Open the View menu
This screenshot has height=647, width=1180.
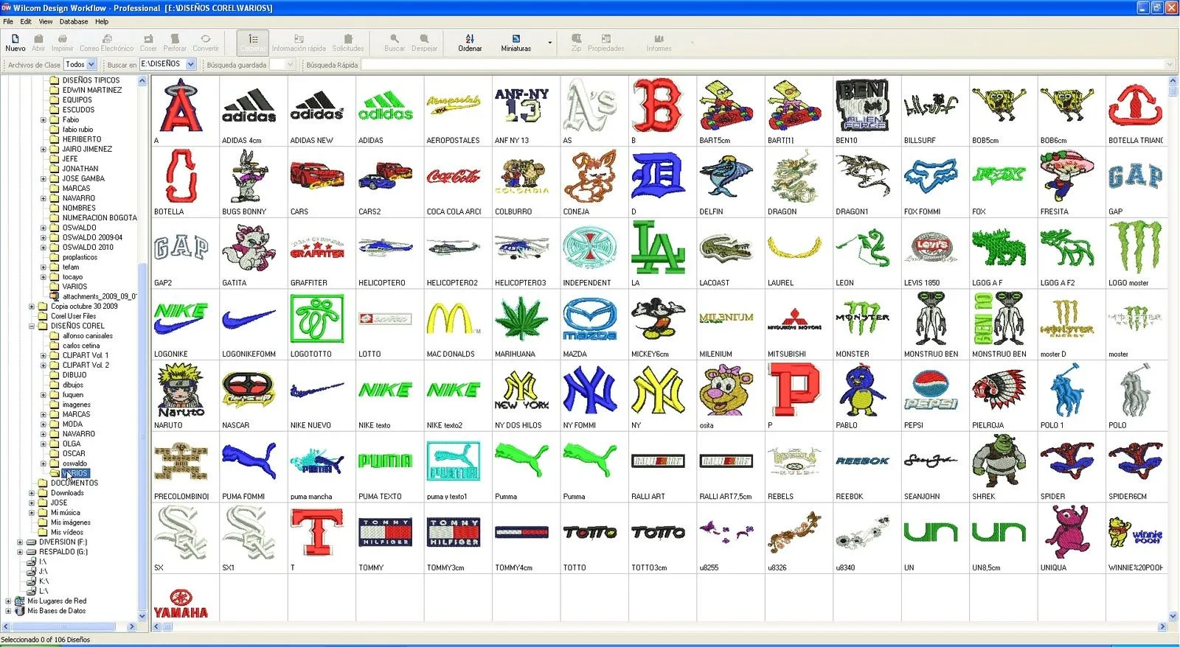click(46, 21)
